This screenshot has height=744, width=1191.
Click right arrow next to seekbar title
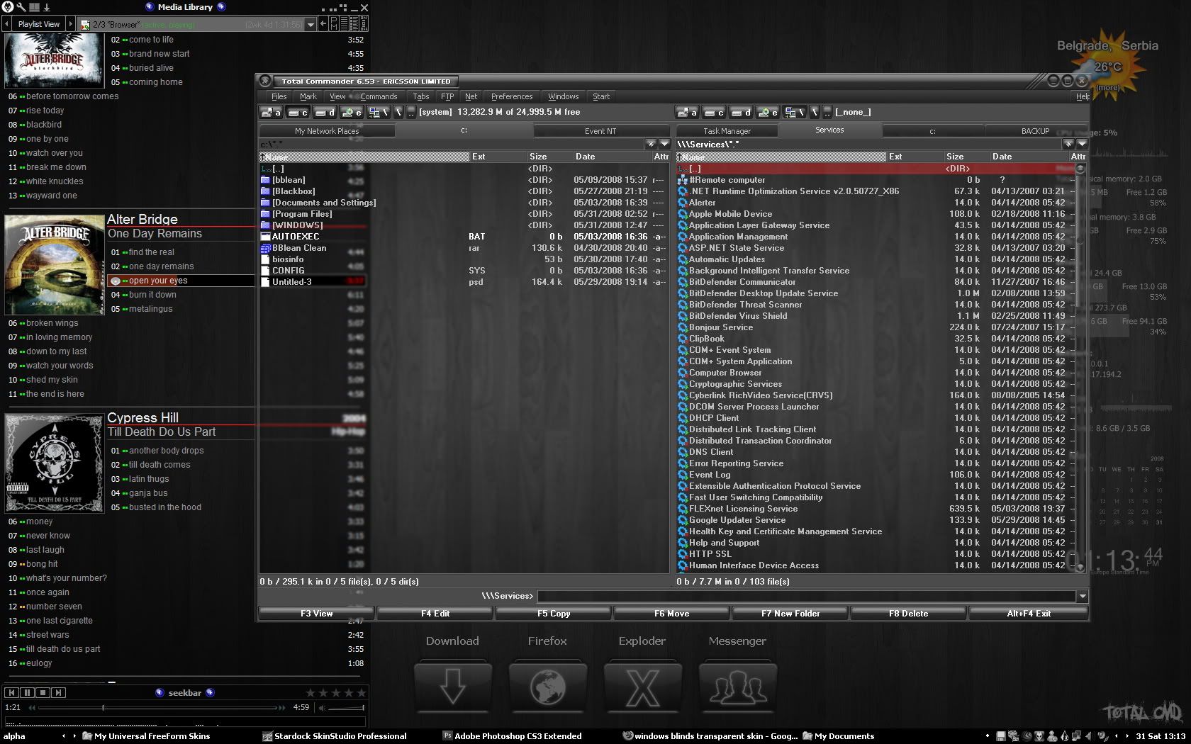(x=210, y=692)
